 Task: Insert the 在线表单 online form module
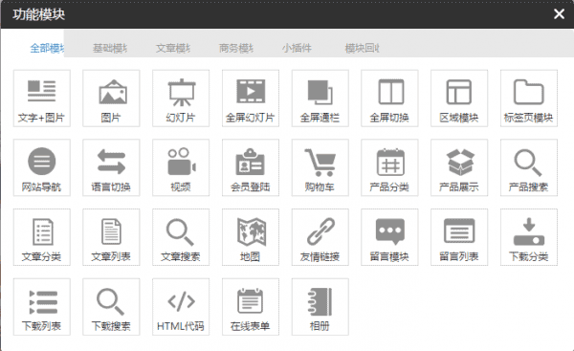[251, 307]
